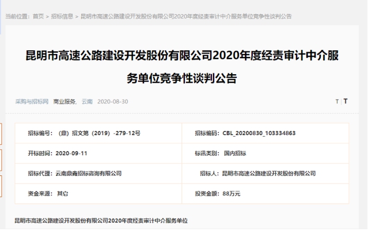Open the 采购与招标网 source link
The height and width of the screenshot is (230, 368).
[32, 101]
